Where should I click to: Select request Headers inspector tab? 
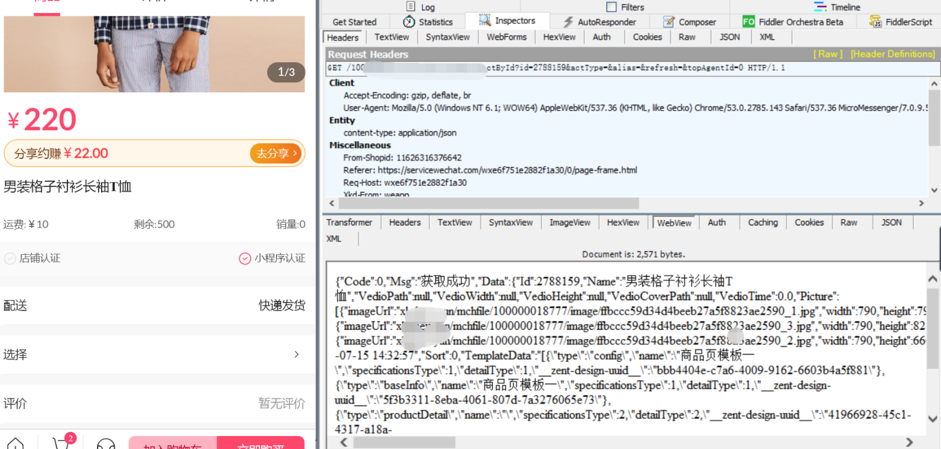(343, 37)
